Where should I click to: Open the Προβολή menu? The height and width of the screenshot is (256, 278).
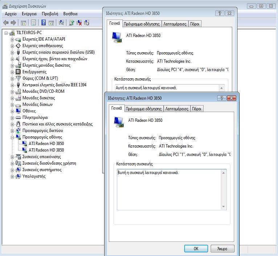(x=50, y=14)
